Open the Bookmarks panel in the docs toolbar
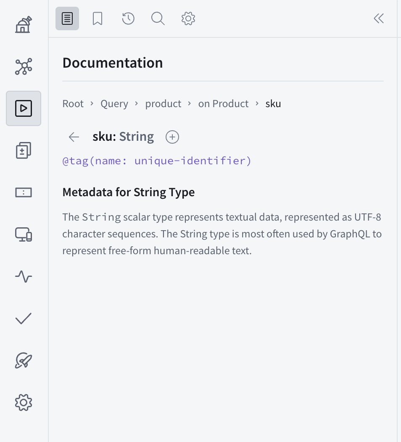401x442 pixels. pos(98,18)
